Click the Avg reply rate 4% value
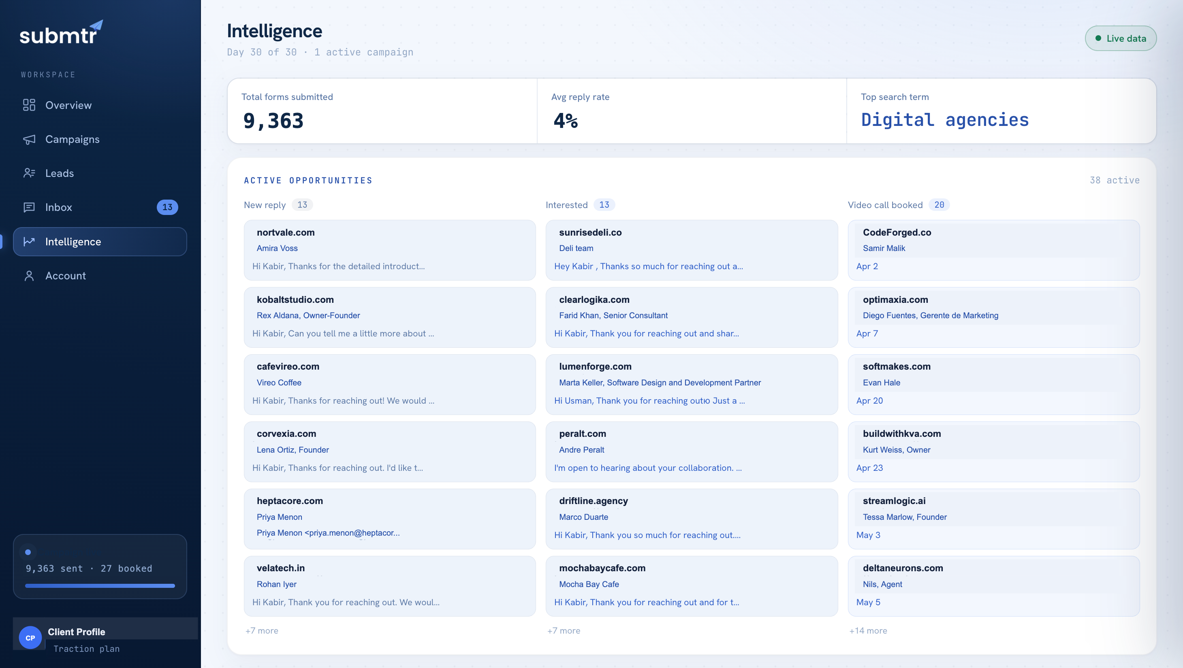Viewport: 1183px width, 668px height. tap(566, 121)
